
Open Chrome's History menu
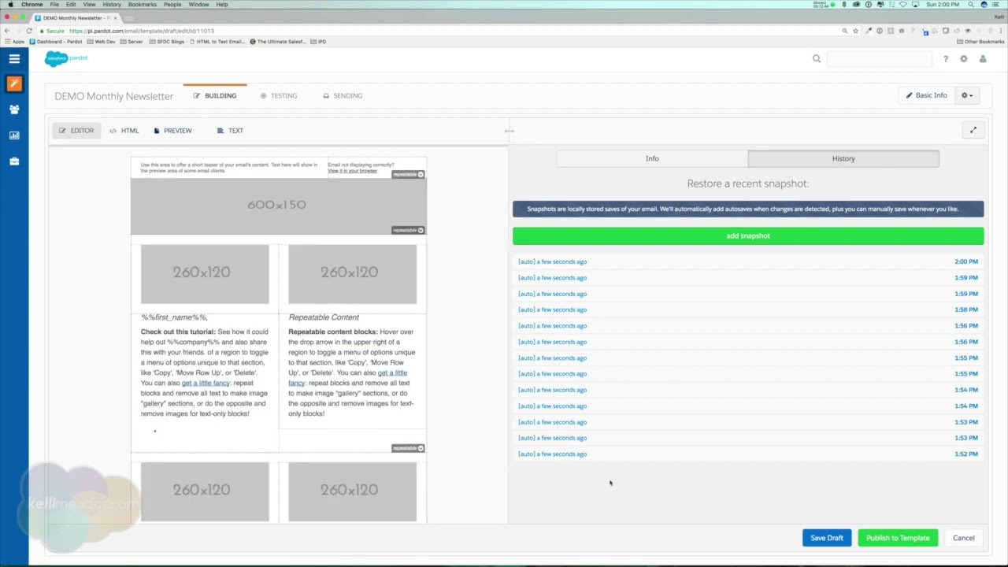click(112, 5)
